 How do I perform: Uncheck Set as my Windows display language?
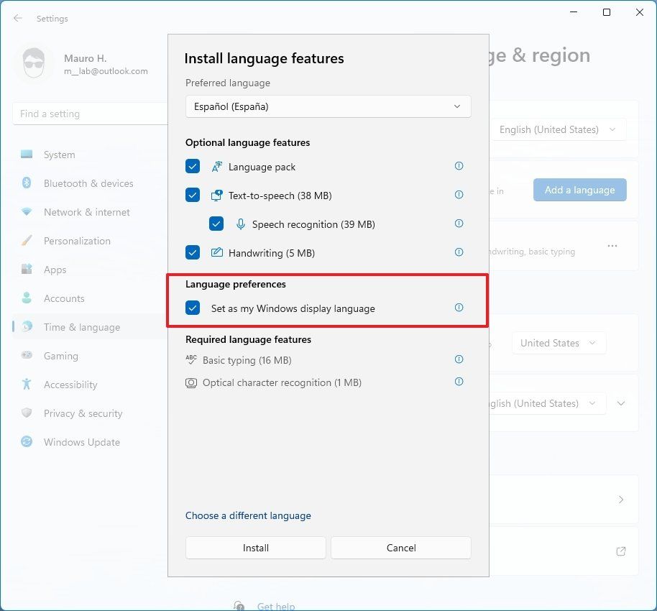(192, 308)
